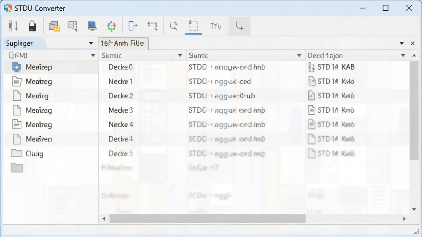Select the Meœizep item in the sidebar
The height and width of the screenshot is (237, 422).
[39, 67]
